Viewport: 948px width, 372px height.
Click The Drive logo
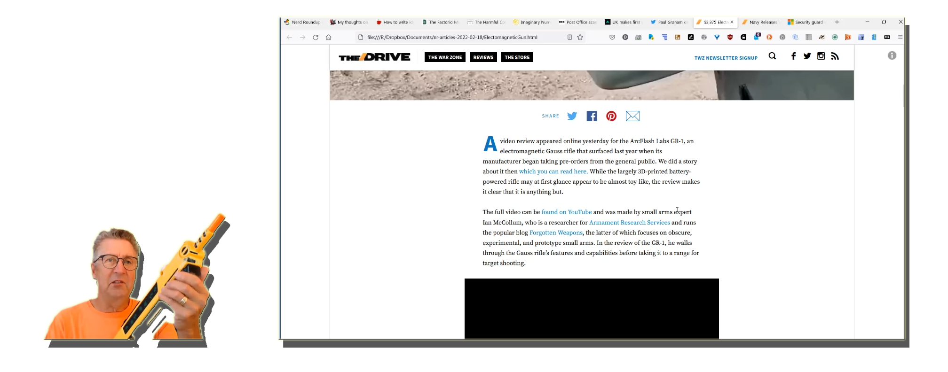(x=374, y=57)
